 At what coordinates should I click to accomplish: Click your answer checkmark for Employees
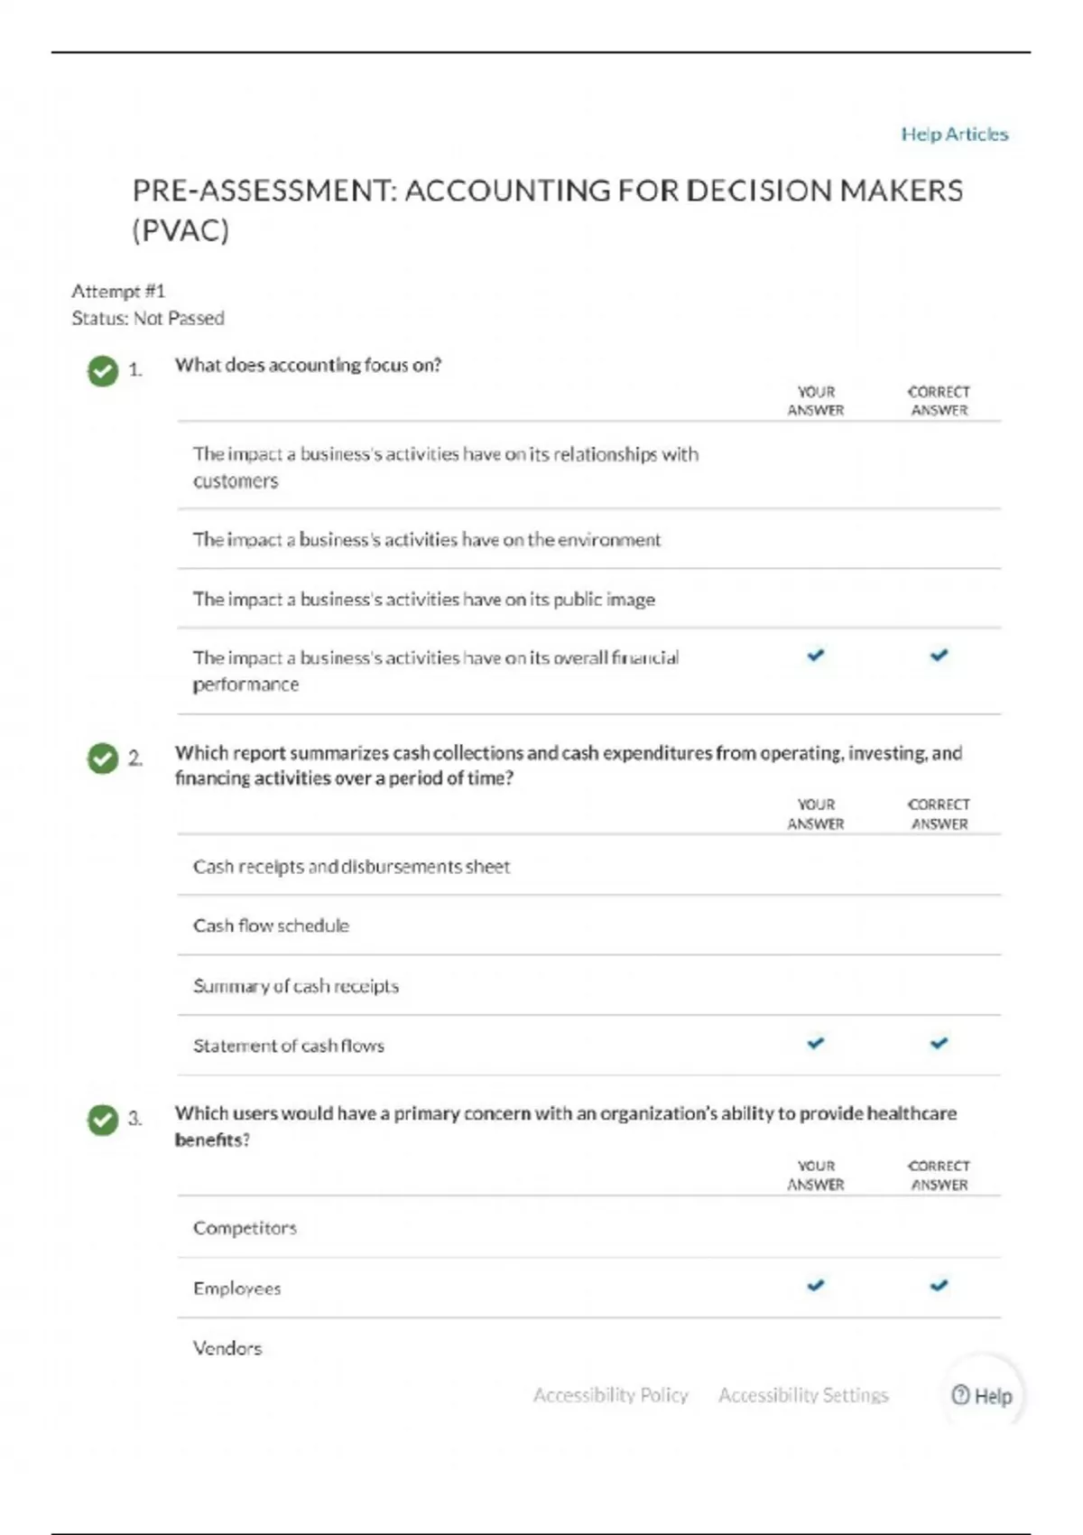(x=816, y=1286)
